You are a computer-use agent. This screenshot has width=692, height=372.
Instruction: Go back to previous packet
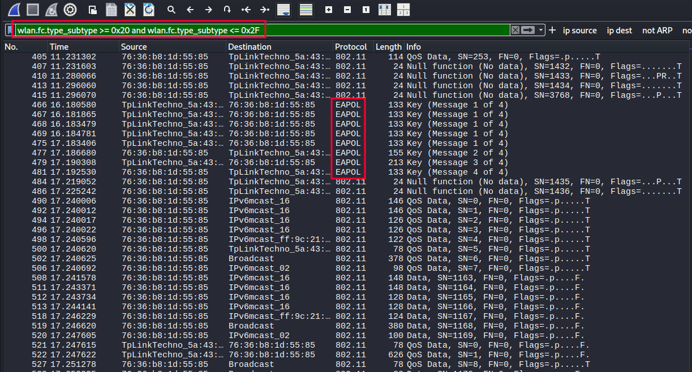[190, 10]
